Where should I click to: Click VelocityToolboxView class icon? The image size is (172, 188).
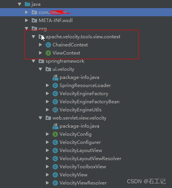pyautogui.click(x=55, y=167)
